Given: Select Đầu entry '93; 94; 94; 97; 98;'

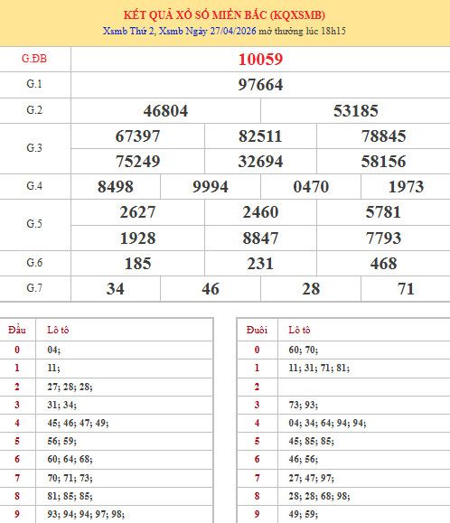Looking at the screenshot, I should 86,514.
